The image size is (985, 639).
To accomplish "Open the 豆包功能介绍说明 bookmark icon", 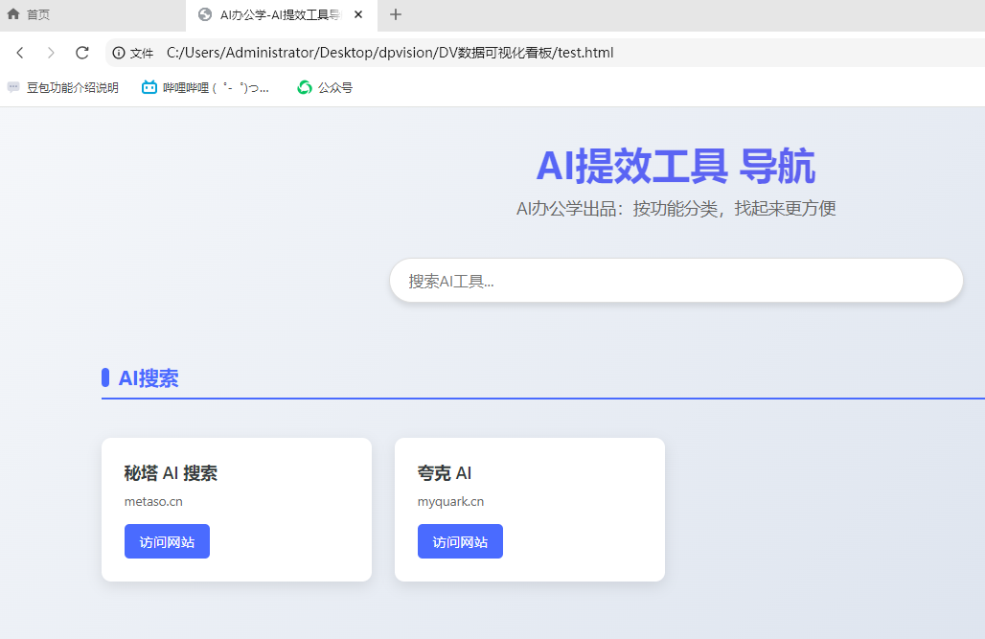I will (12, 86).
